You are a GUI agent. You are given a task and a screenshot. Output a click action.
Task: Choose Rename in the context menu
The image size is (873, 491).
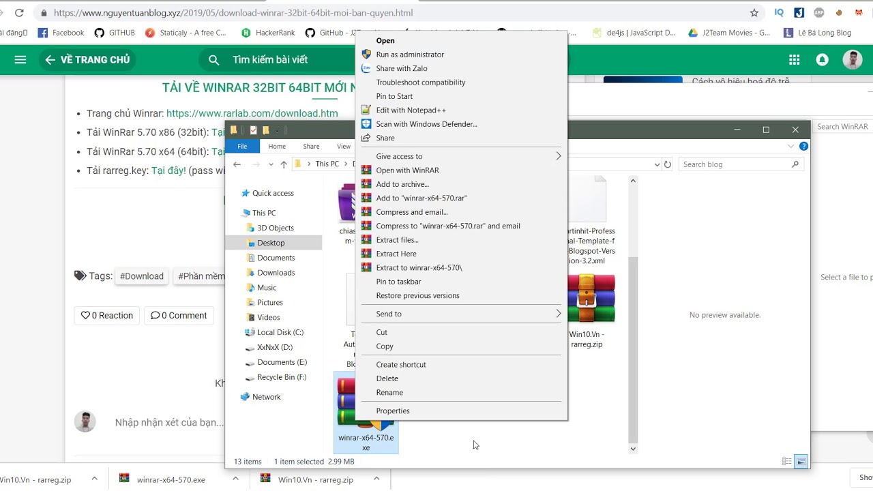(389, 393)
